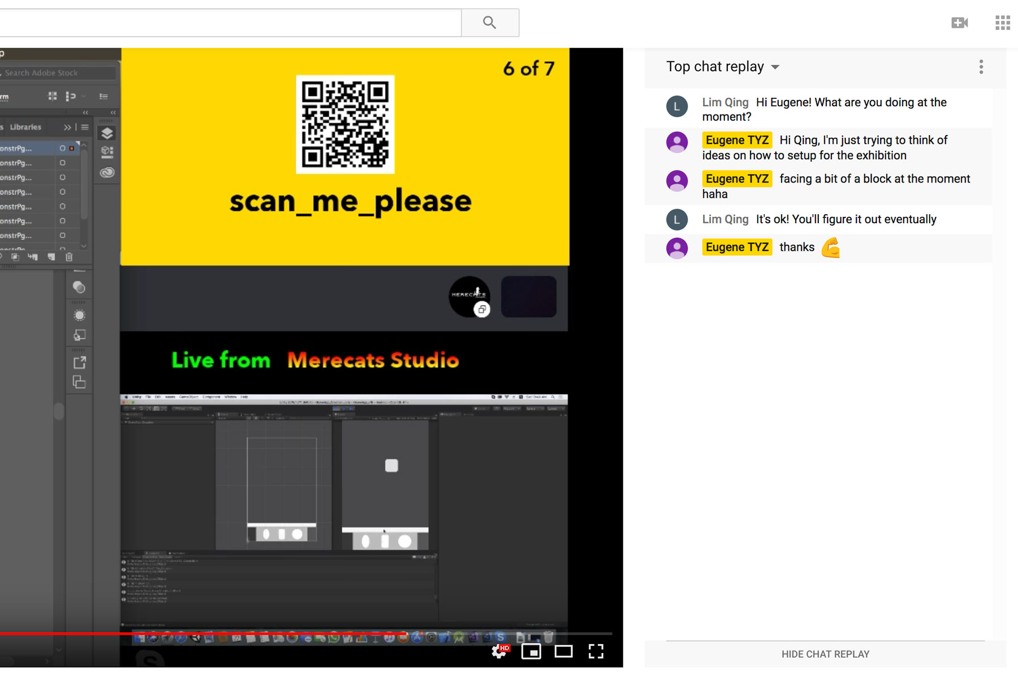Switch the video to miniplayer
Screen dimensions: 1018x678
[531, 651]
